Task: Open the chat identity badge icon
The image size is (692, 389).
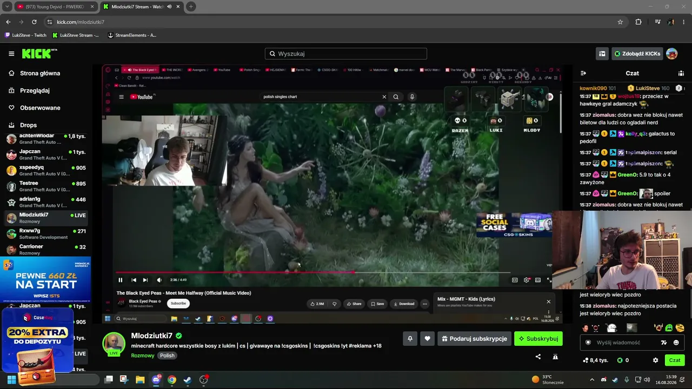Action: click(588, 343)
